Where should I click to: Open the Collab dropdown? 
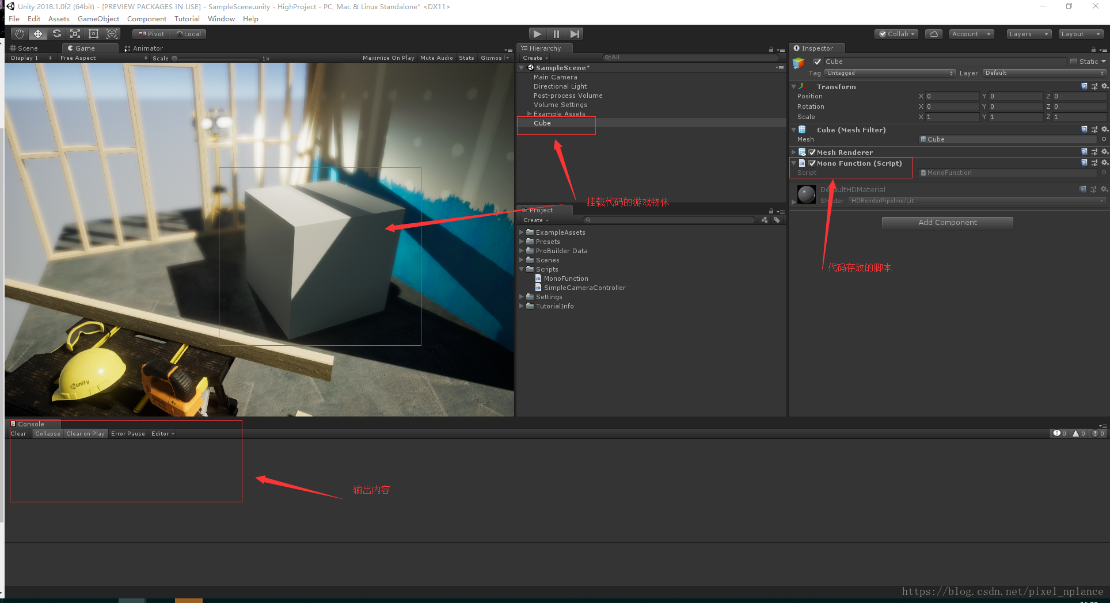(896, 34)
